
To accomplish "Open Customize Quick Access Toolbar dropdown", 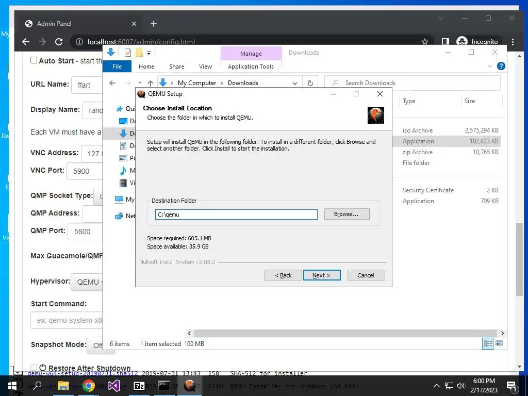I will (x=148, y=53).
